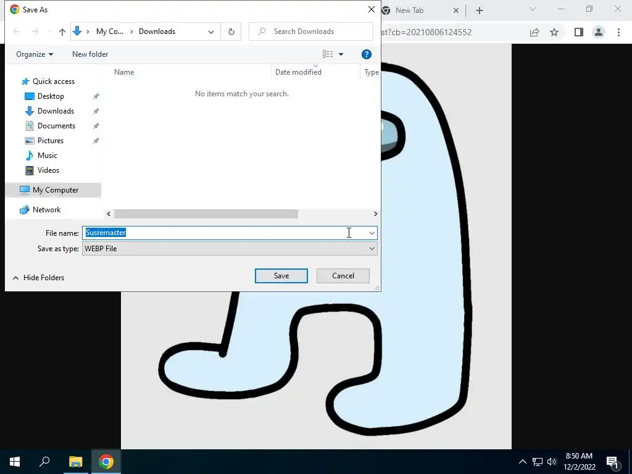Open the recent locations arrow beside Forward
Viewport: 632px width, 474px height.
(x=49, y=31)
